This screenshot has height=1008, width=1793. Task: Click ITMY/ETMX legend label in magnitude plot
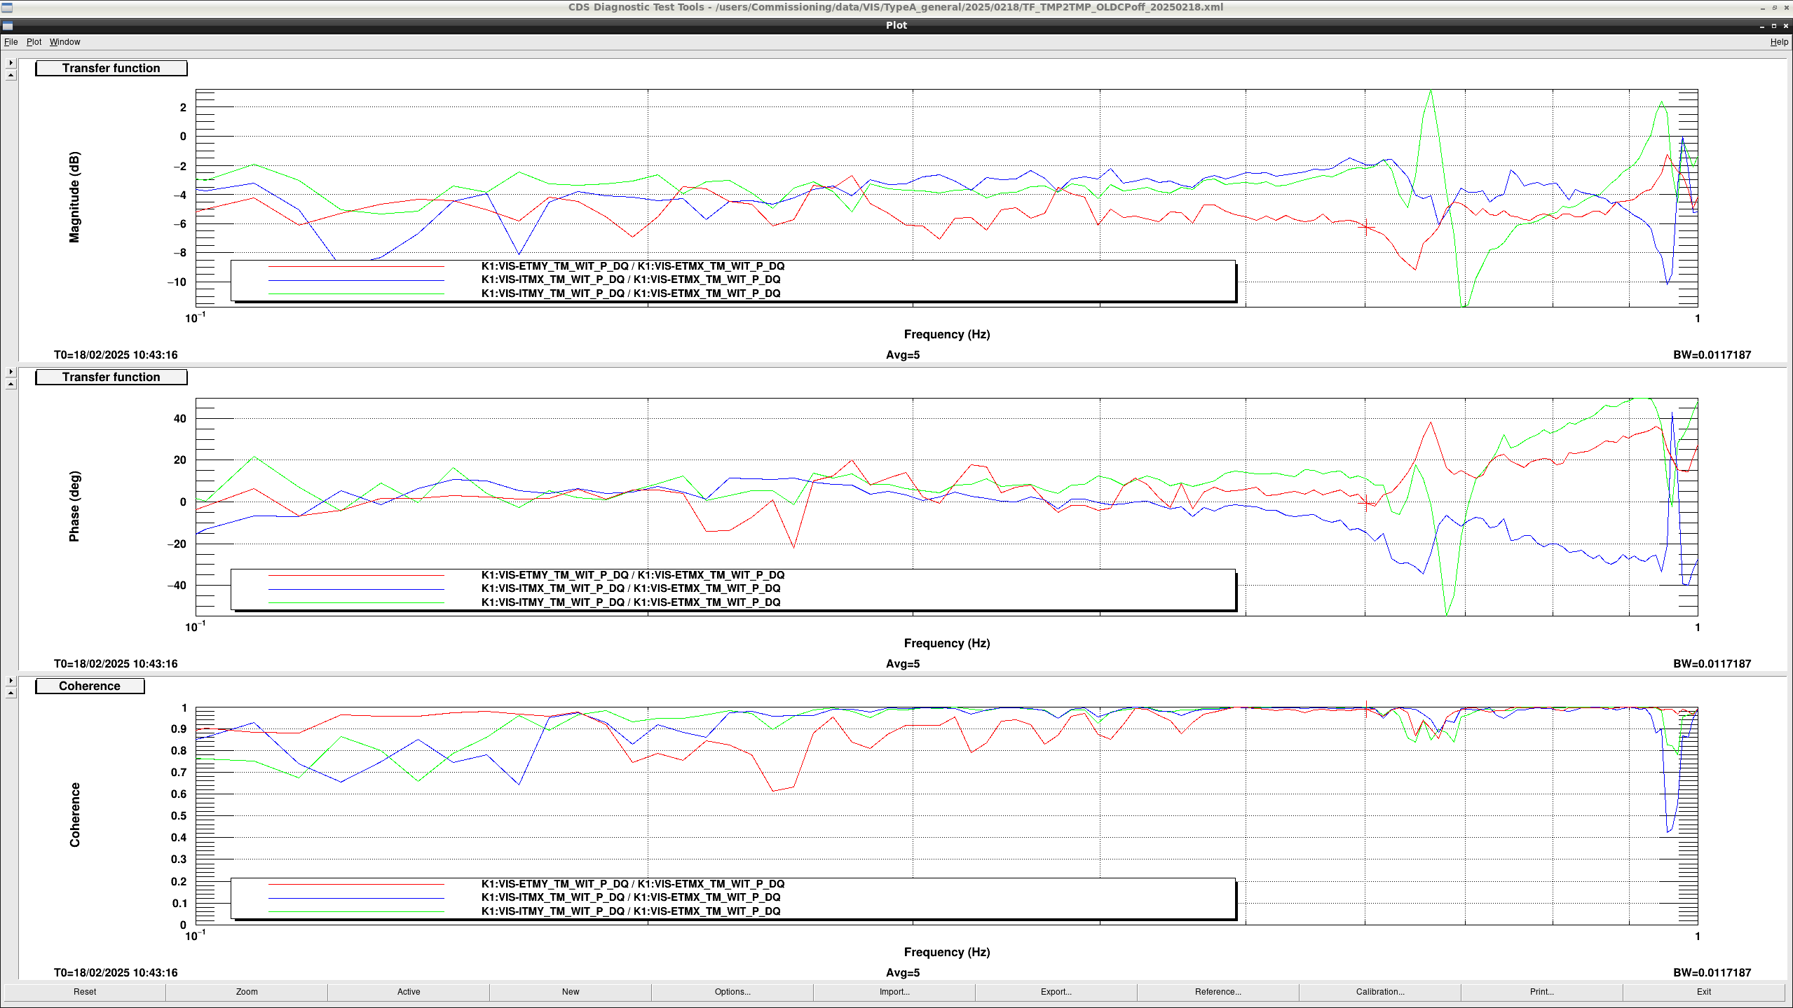[x=631, y=294]
